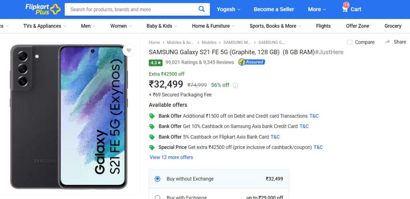Click the Flipkart Plus logo
Viewport: 410px width, 199px height.
[x=43, y=9]
